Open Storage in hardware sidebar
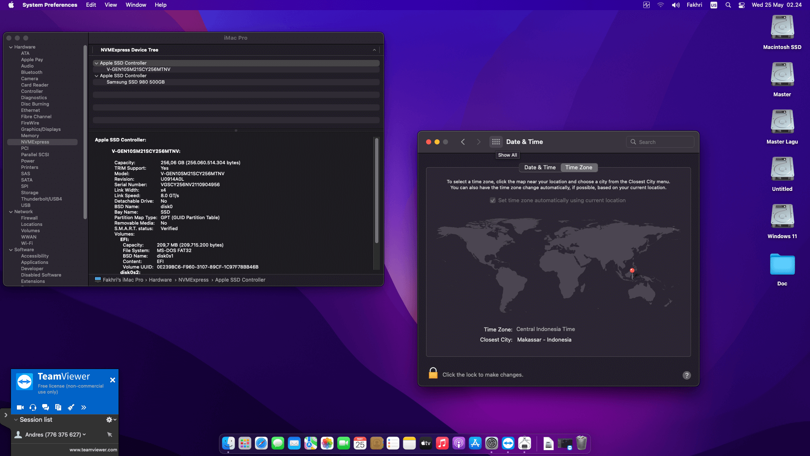Screen dimensions: 810x456 pyautogui.click(x=30, y=193)
